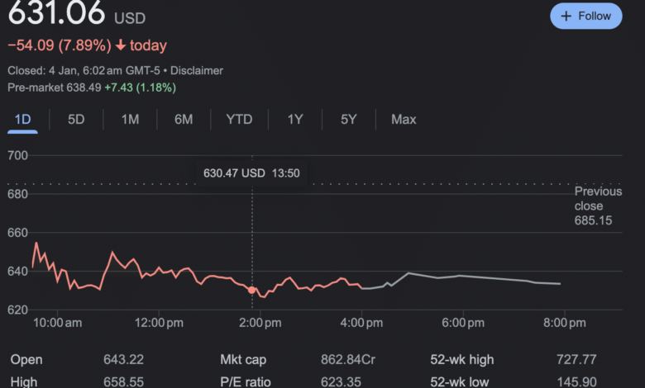Click the Follow button
Viewport: 645px width, 388px height.
tap(585, 16)
